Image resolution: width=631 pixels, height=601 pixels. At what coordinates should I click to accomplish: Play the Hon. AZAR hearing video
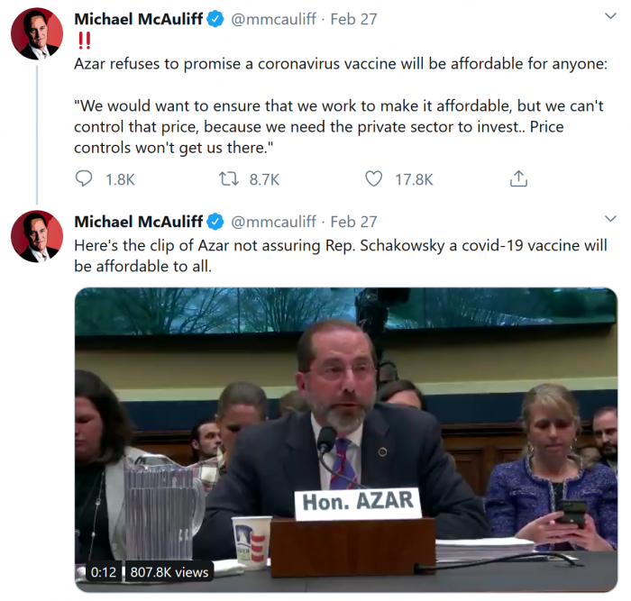346,440
